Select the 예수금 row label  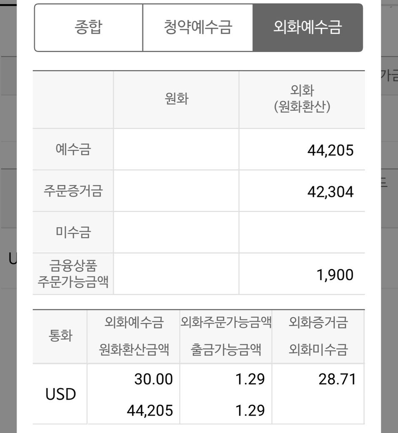pos(73,149)
